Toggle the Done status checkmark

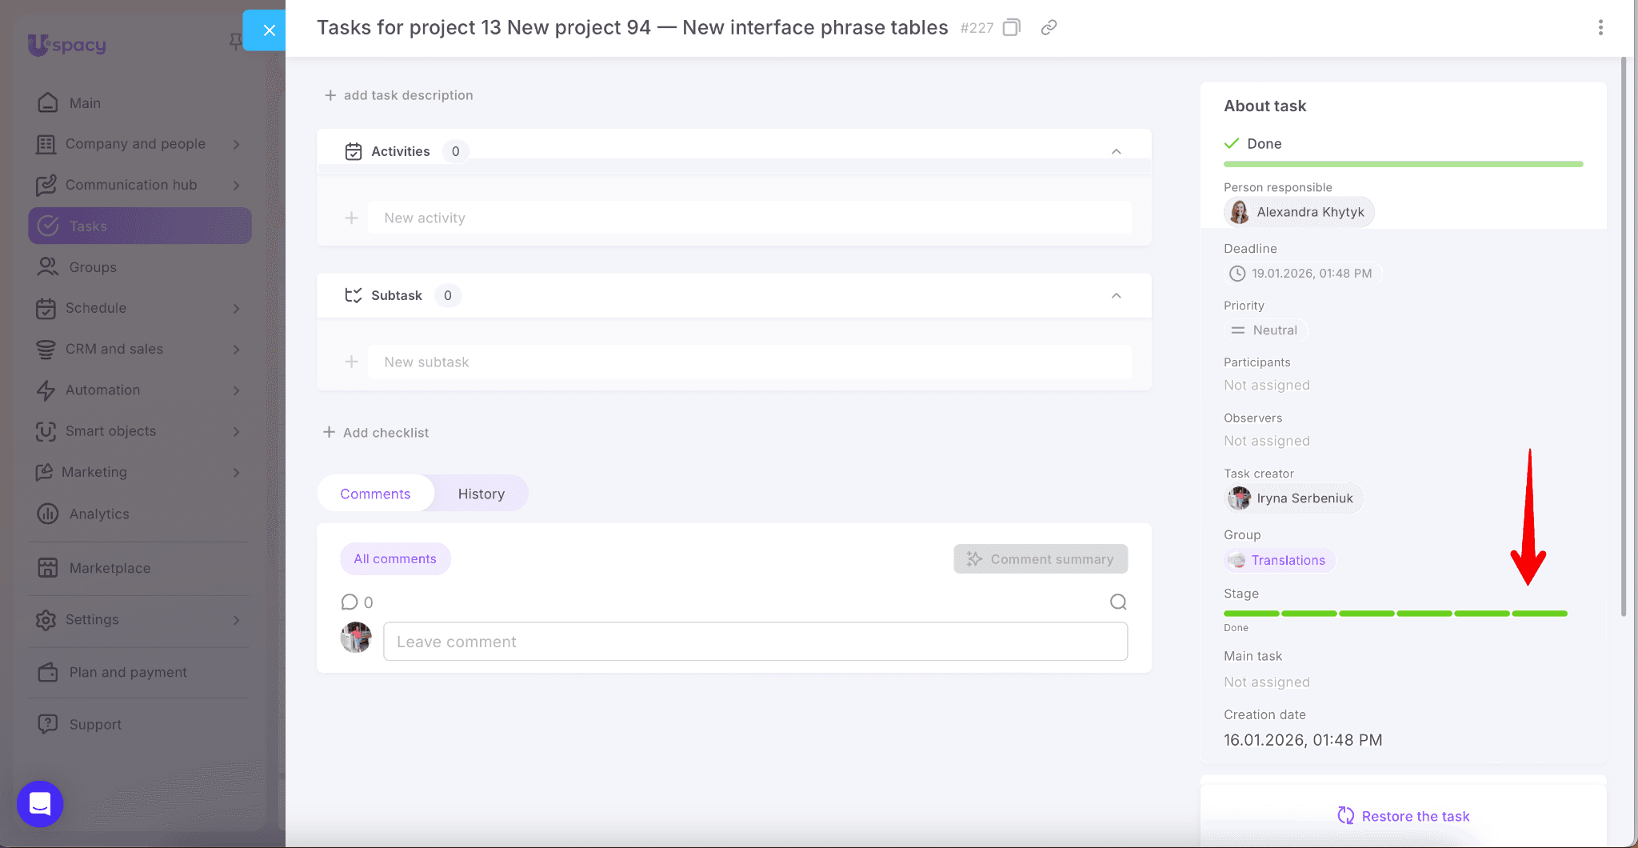coord(1232,144)
